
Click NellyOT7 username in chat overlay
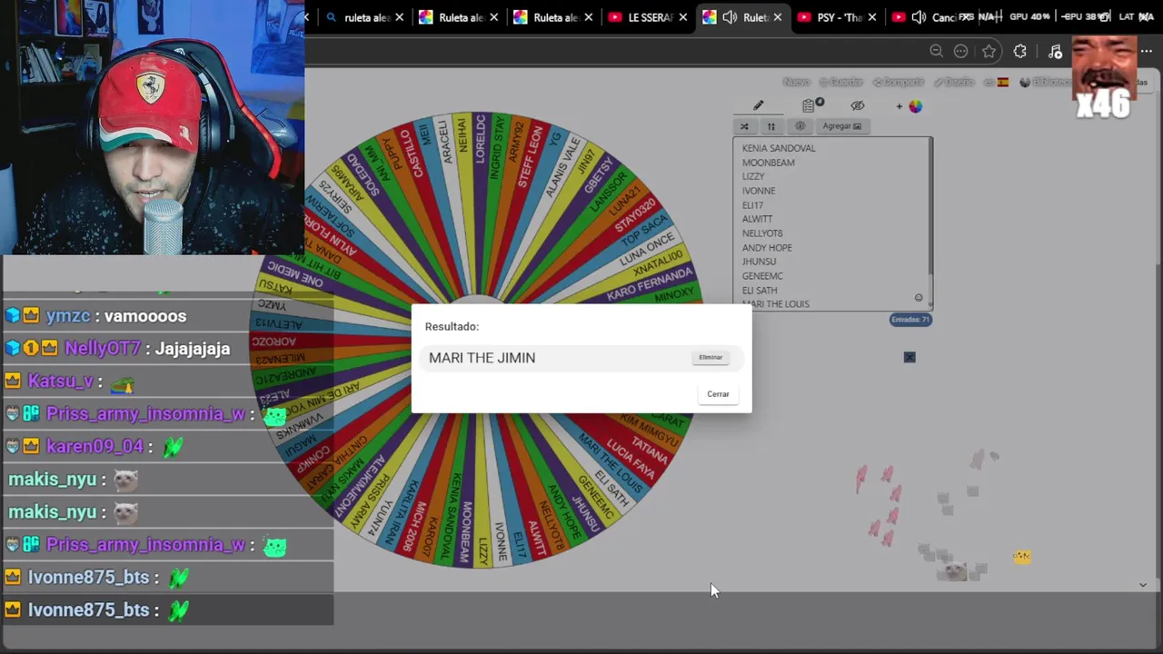coord(103,349)
